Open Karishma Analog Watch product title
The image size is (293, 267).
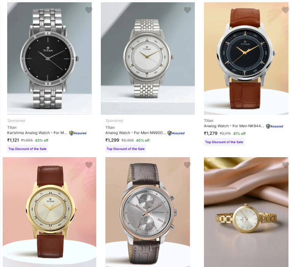(x=37, y=133)
